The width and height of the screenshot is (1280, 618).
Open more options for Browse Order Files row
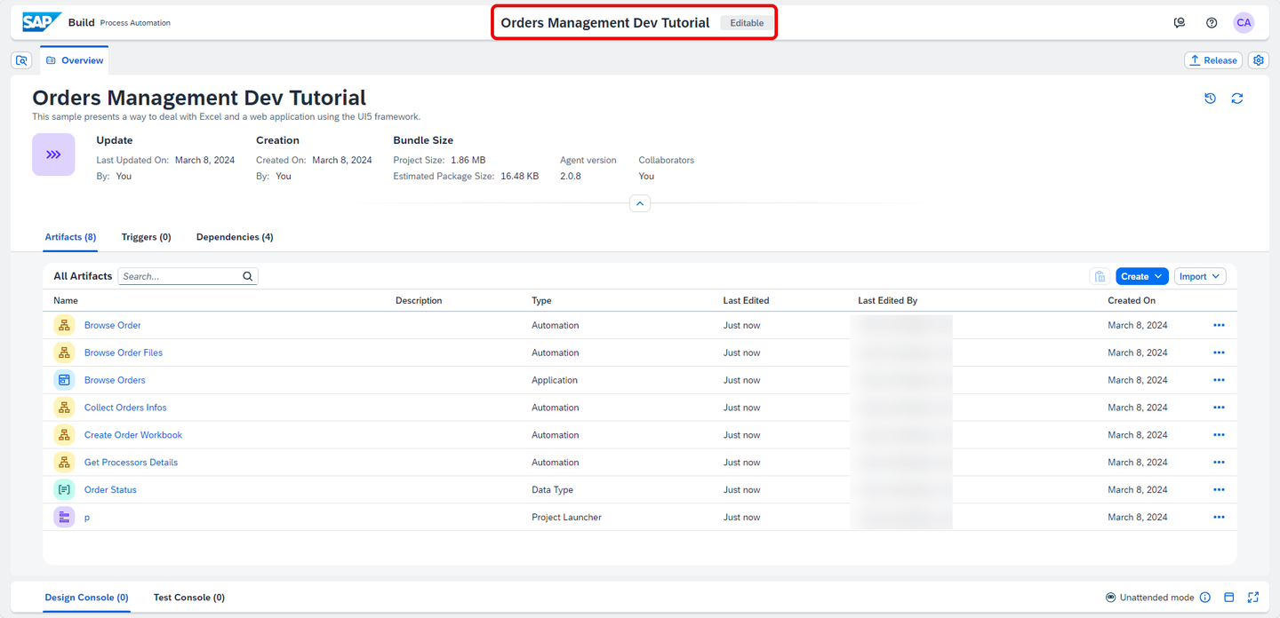point(1219,353)
